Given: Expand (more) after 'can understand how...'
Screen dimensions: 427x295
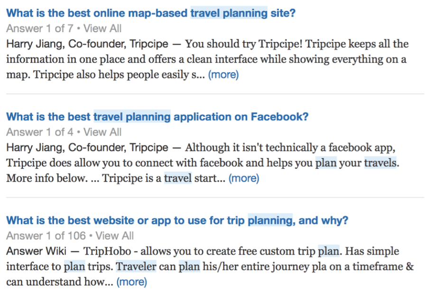Looking at the screenshot, I should pos(132,282).
